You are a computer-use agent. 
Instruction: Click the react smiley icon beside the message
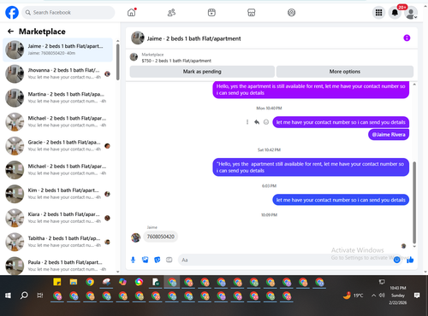[x=266, y=122]
